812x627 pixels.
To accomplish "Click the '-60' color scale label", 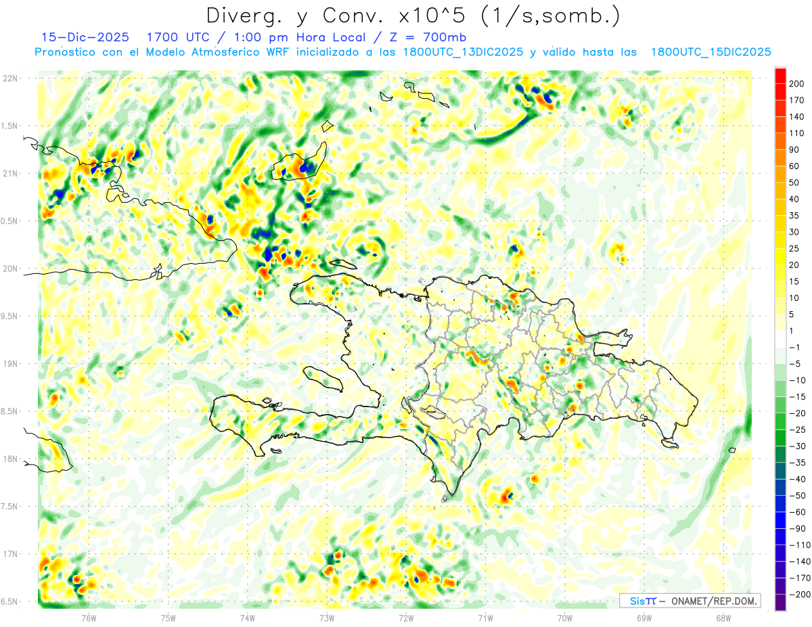I will tap(799, 512).
